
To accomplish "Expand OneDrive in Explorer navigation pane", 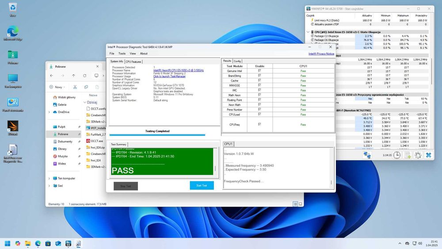I will [50, 112].
